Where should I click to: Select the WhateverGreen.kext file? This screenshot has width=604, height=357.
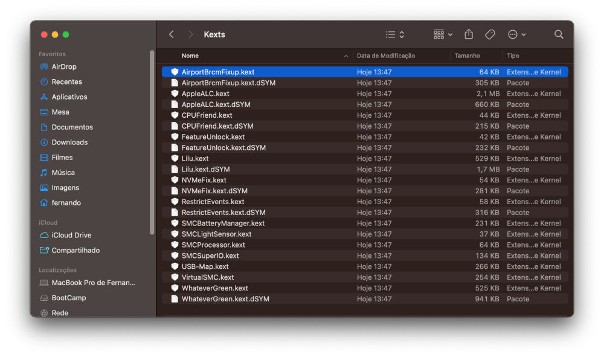click(x=365, y=288)
